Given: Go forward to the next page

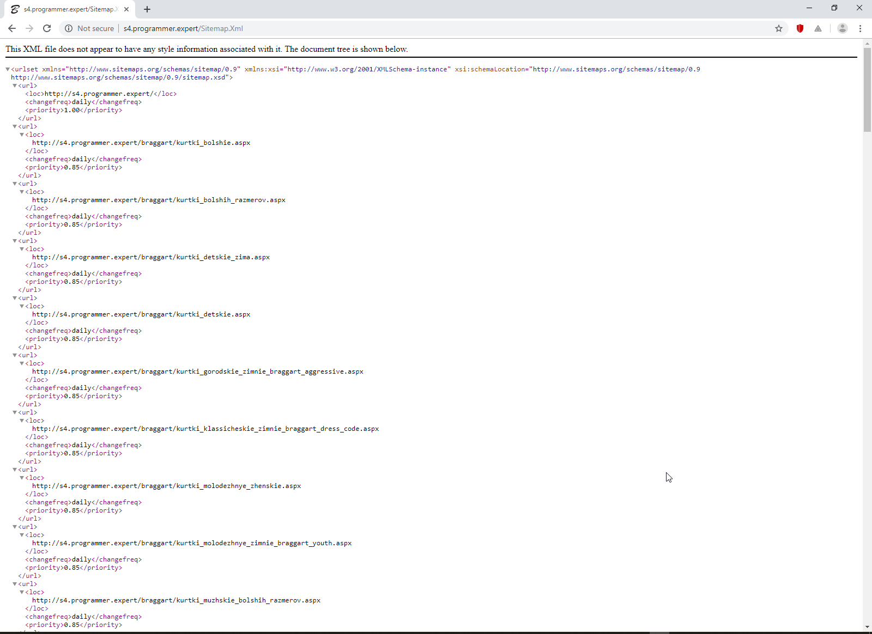Looking at the screenshot, I should pos(29,28).
